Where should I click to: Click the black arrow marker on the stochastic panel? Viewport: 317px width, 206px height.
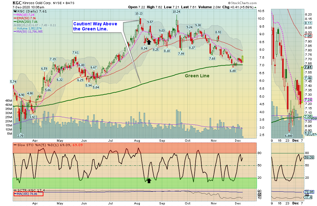click(x=149, y=181)
